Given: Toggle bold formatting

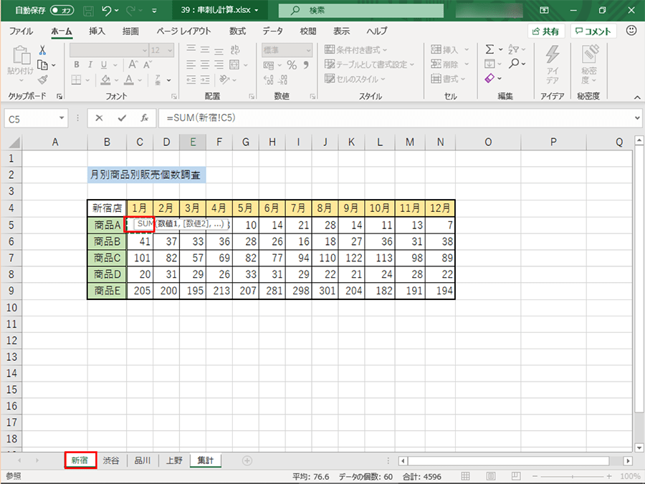Looking at the screenshot, I should pos(77,65).
